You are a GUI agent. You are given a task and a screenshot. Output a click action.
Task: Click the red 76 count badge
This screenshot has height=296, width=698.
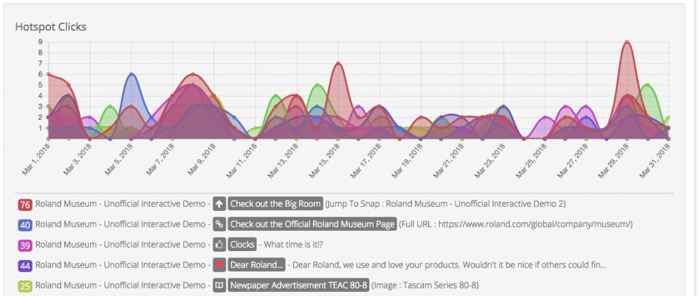[x=25, y=204]
